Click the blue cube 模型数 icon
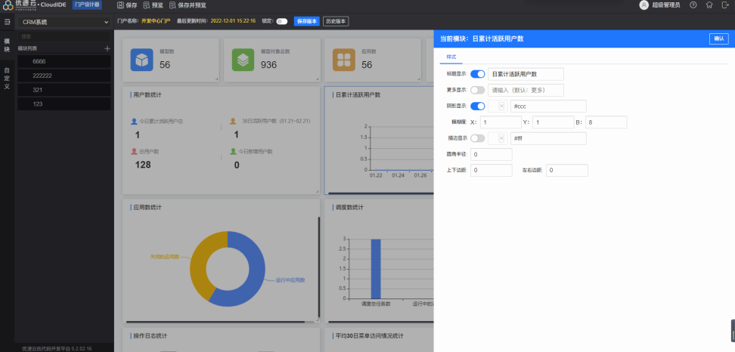The image size is (735, 352). (x=141, y=60)
